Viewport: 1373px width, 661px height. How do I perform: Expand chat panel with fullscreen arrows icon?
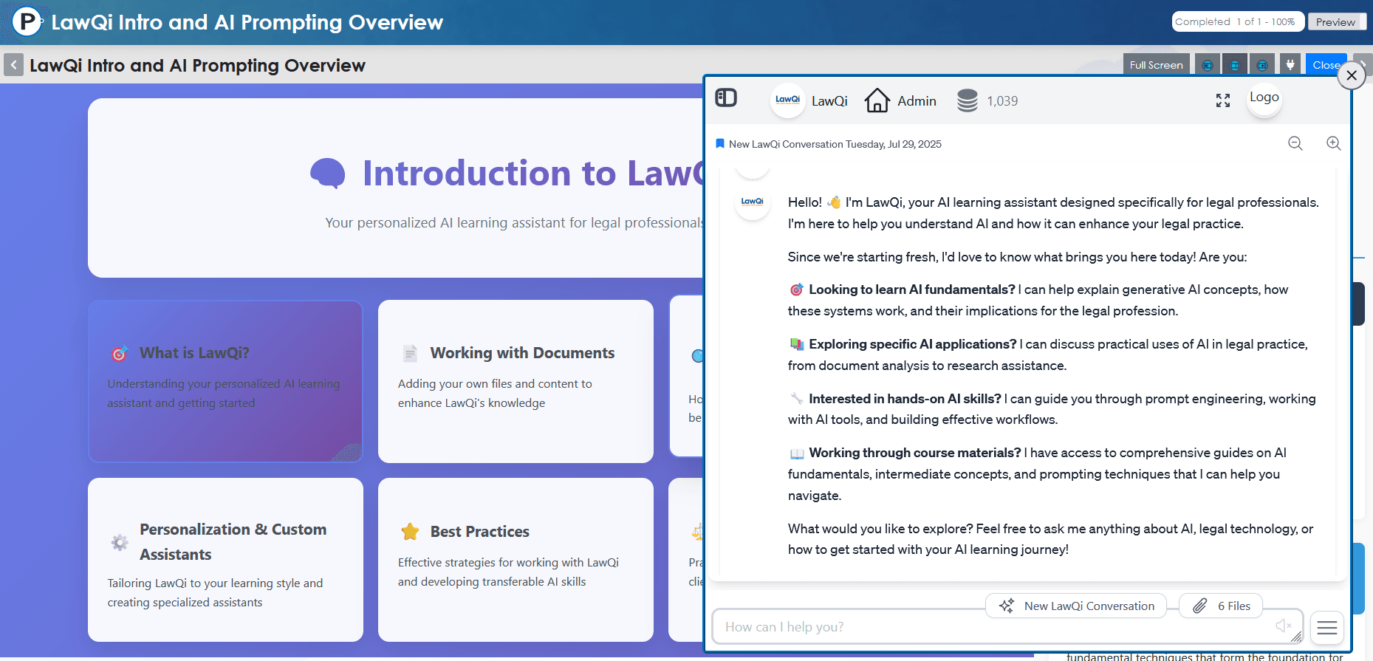(1223, 100)
